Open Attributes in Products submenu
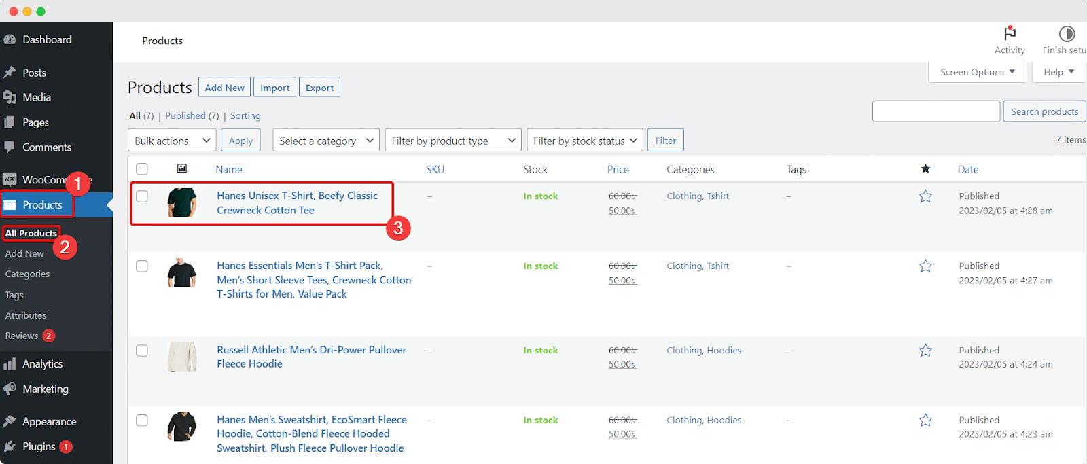The height and width of the screenshot is (464, 1087). coord(26,315)
